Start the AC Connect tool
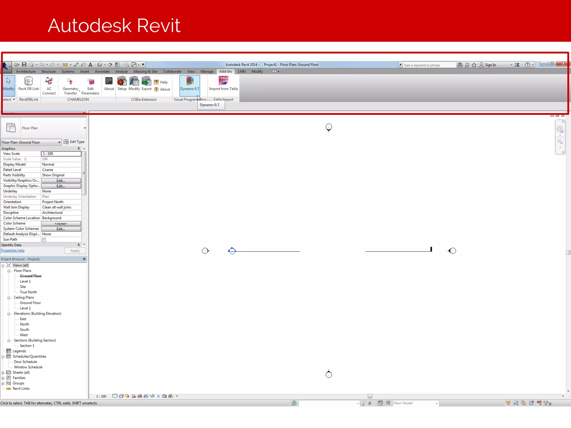Image resolution: width=571 pixels, height=428 pixels. point(49,86)
